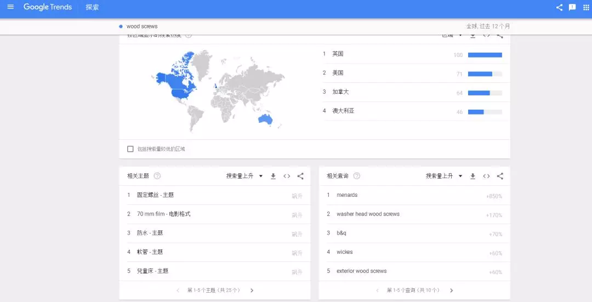Click the share icon in top header
592x302 pixels.
coord(559,7)
